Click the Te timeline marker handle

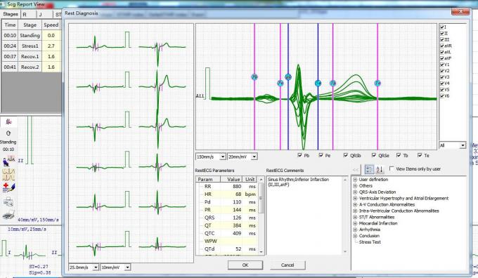click(377, 83)
